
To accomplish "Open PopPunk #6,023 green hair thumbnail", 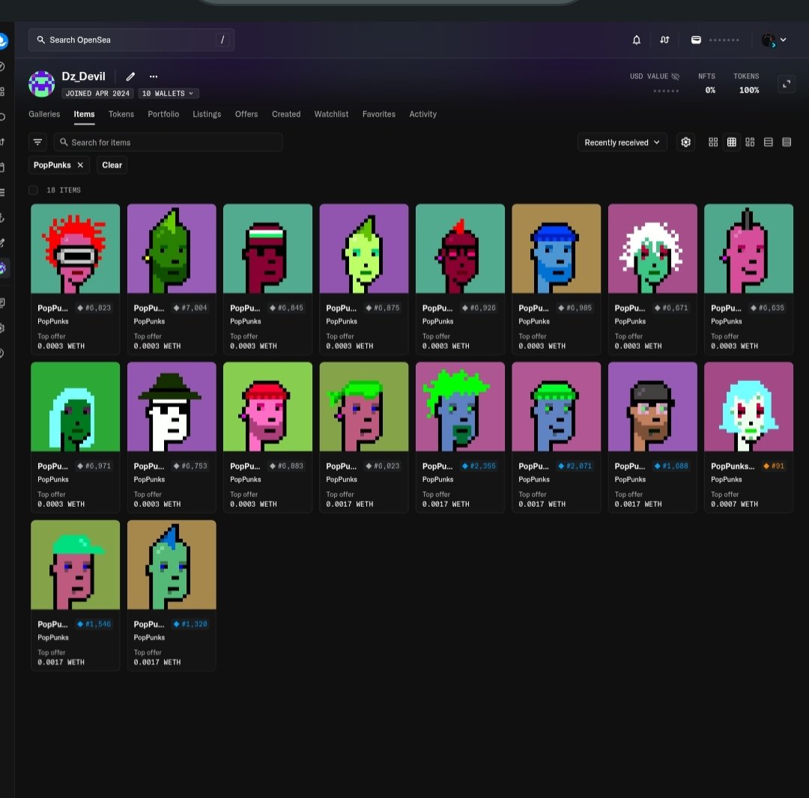I will [364, 406].
